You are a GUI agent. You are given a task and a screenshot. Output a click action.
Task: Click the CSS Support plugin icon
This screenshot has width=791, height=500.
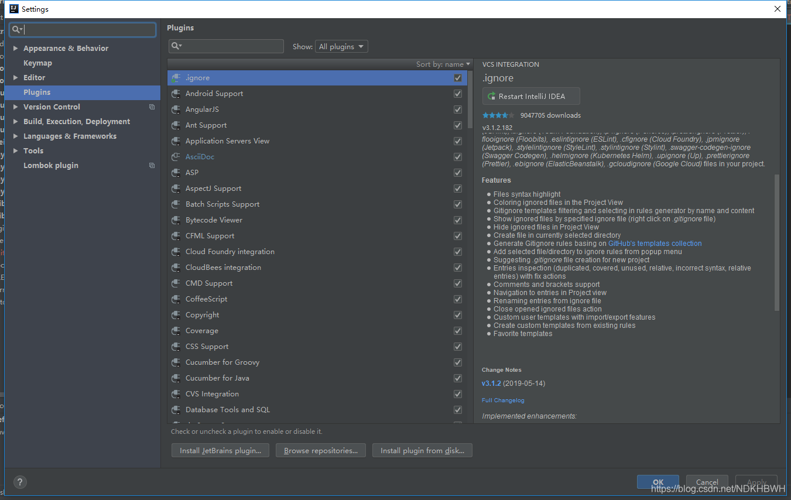click(x=175, y=347)
